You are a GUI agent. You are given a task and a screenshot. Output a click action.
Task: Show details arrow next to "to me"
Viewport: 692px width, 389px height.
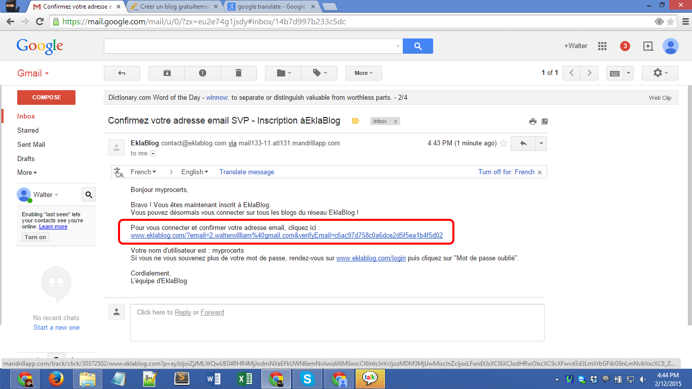[153, 153]
